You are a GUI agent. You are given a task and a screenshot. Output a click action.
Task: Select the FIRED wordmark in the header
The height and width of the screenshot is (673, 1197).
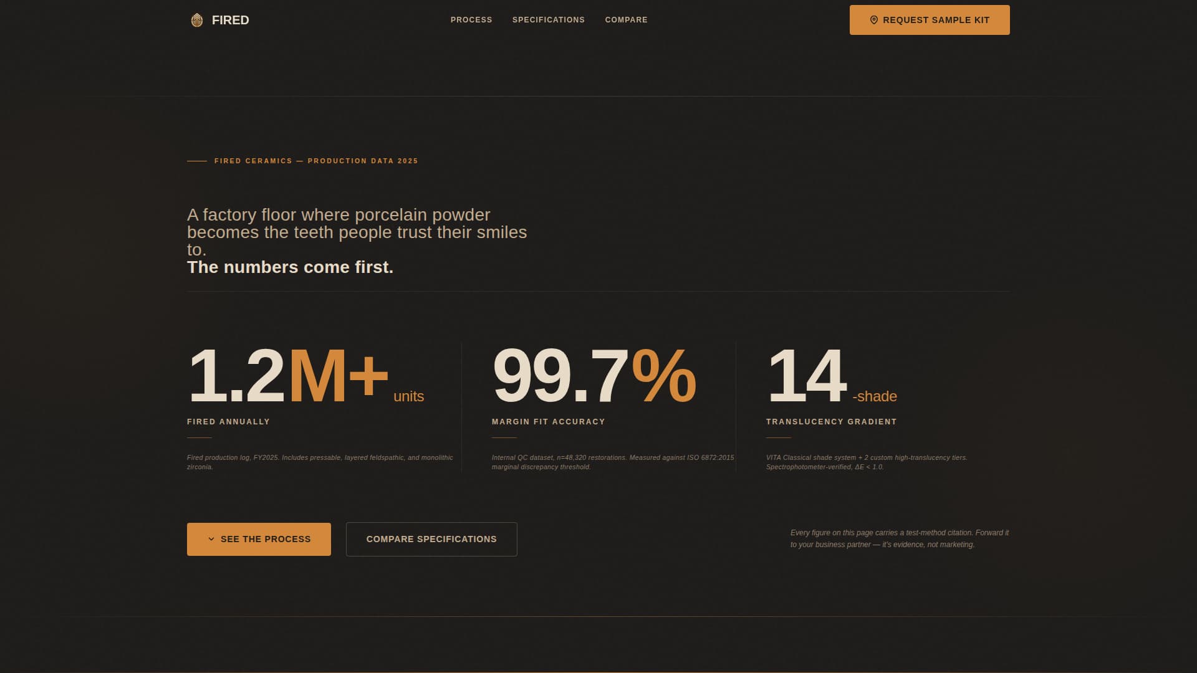[230, 19]
